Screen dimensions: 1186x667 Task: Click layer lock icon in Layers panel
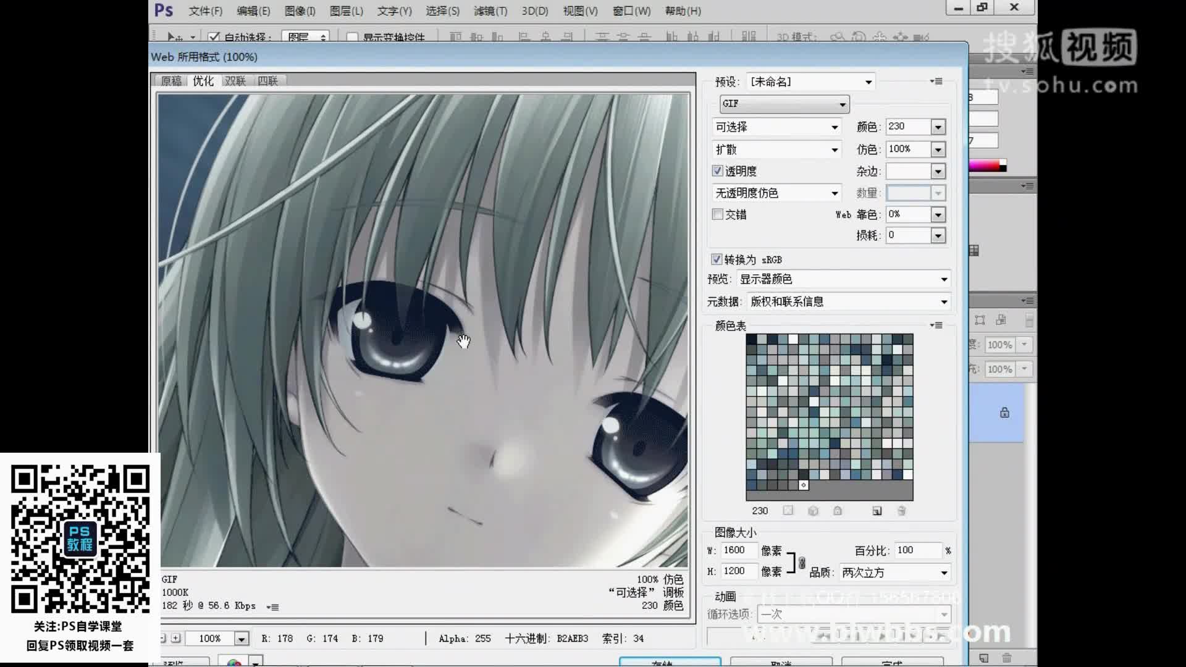(x=1004, y=413)
